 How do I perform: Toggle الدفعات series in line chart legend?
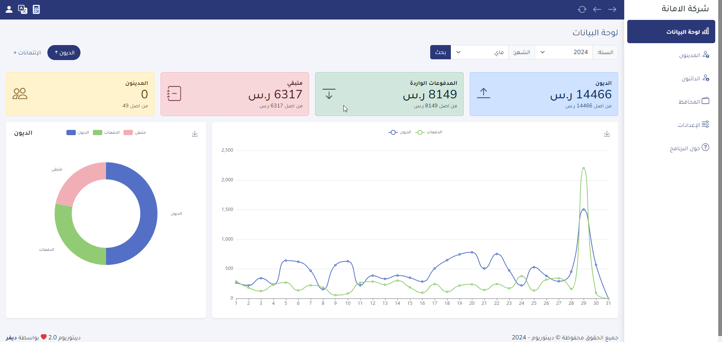[x=429, y=132]
